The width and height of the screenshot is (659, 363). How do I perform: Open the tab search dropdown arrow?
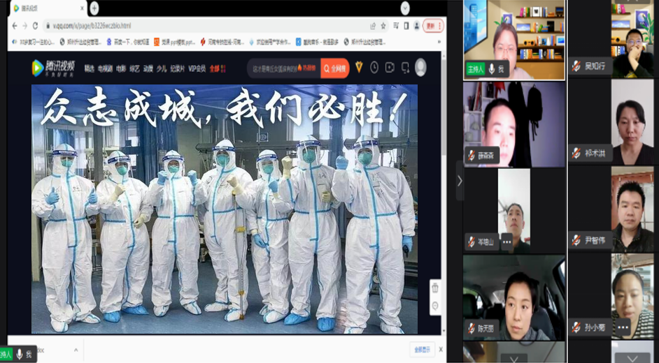point(405,8)
